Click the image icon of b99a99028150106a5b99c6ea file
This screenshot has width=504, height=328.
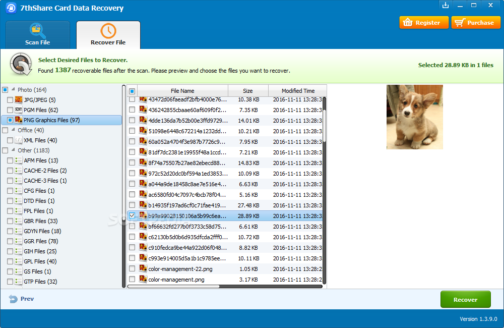pos(143,215)
